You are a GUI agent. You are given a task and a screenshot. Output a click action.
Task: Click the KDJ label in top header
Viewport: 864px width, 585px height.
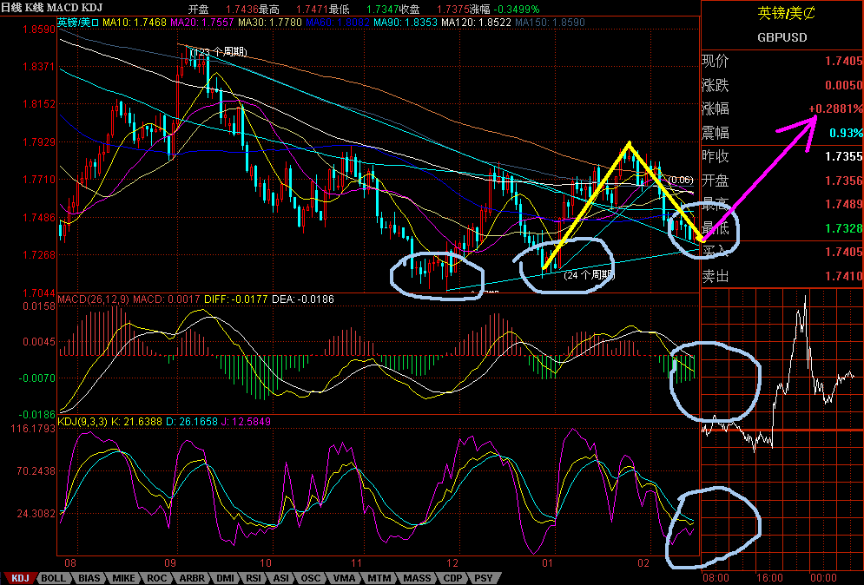(x=91, y=9)
